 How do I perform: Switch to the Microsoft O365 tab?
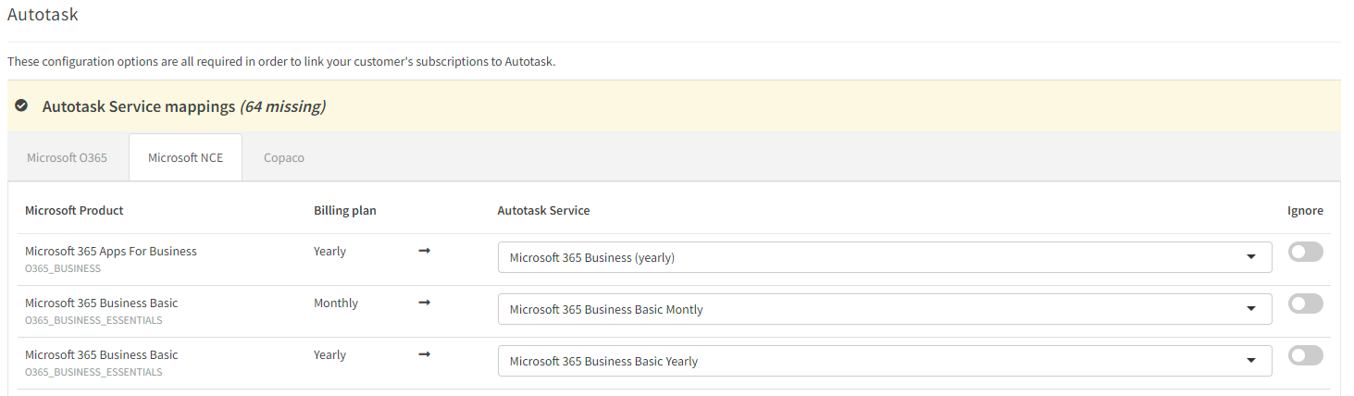(x=67, y=157)
